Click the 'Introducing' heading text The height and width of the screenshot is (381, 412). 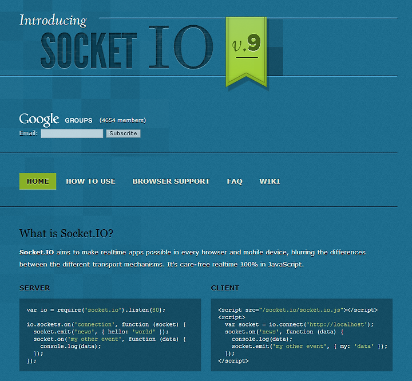pos(53,20)
